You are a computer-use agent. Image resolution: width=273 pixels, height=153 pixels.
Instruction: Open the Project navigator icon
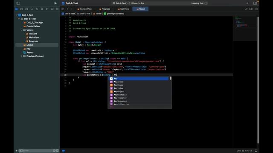(x=16, y=9)
